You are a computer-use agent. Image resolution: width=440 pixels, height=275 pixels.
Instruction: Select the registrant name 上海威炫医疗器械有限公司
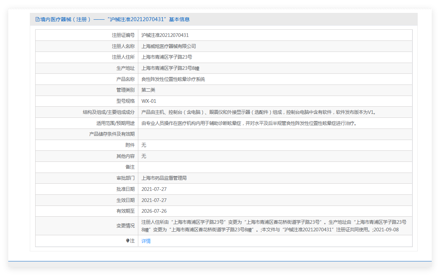click(x=168, y=46)
